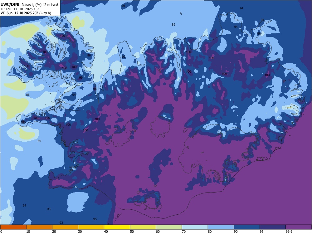
Task: Select the 'IT: Lau. 11. 10. 2025 15Z' line
Action: click(x=20, y=9)
